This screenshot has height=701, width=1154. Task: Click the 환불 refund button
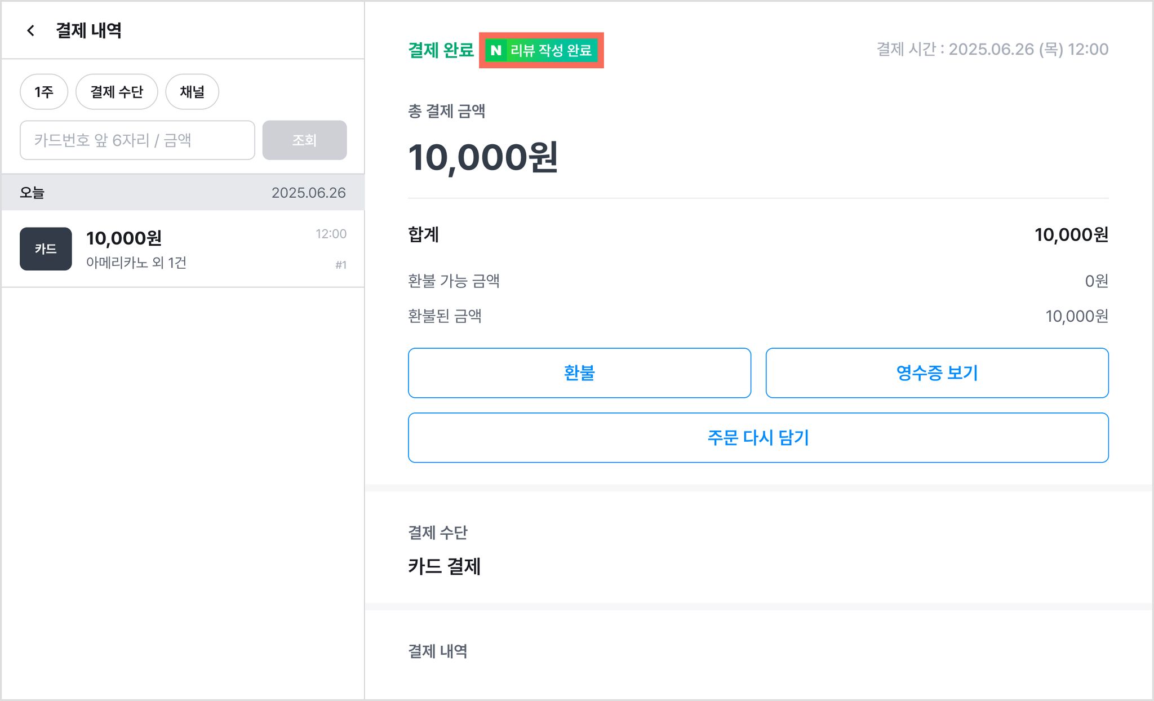click(579, 372)
